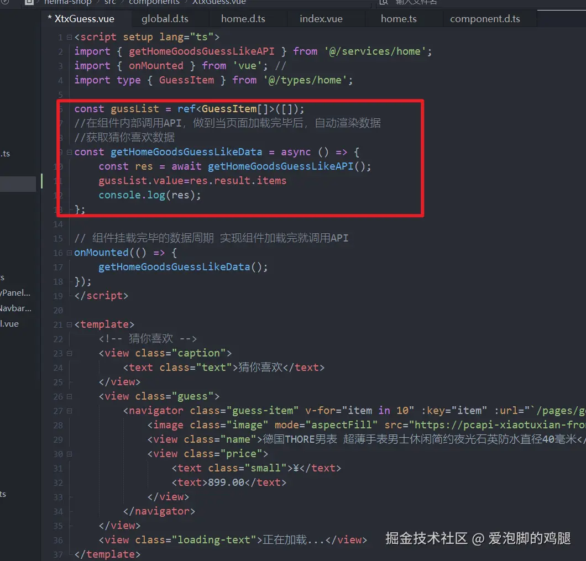Image resolution: width=586 pixels, height=561 pixels.
Task: Fold the getHomeGoodsGuessLikeData function on line 9
Action: point(69,152)
